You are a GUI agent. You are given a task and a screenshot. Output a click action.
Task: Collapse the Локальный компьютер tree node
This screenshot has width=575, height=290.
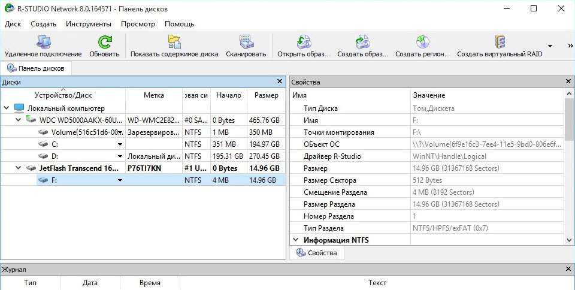[x=7, y=108]
